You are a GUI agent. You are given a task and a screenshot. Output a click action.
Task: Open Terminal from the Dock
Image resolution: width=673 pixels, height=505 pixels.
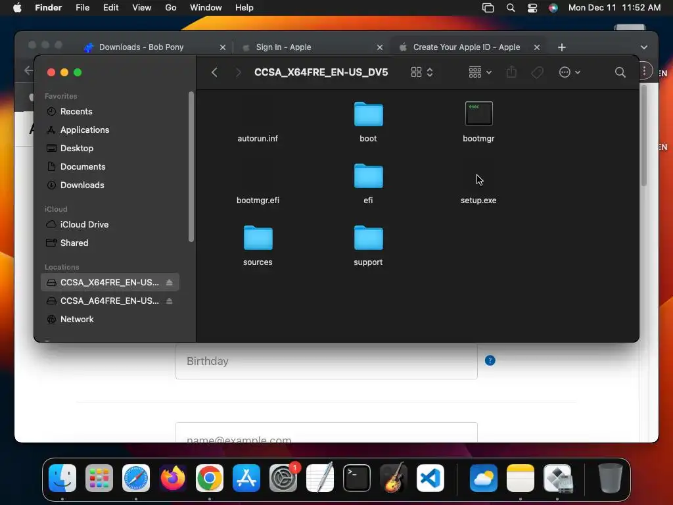[357, 478]
